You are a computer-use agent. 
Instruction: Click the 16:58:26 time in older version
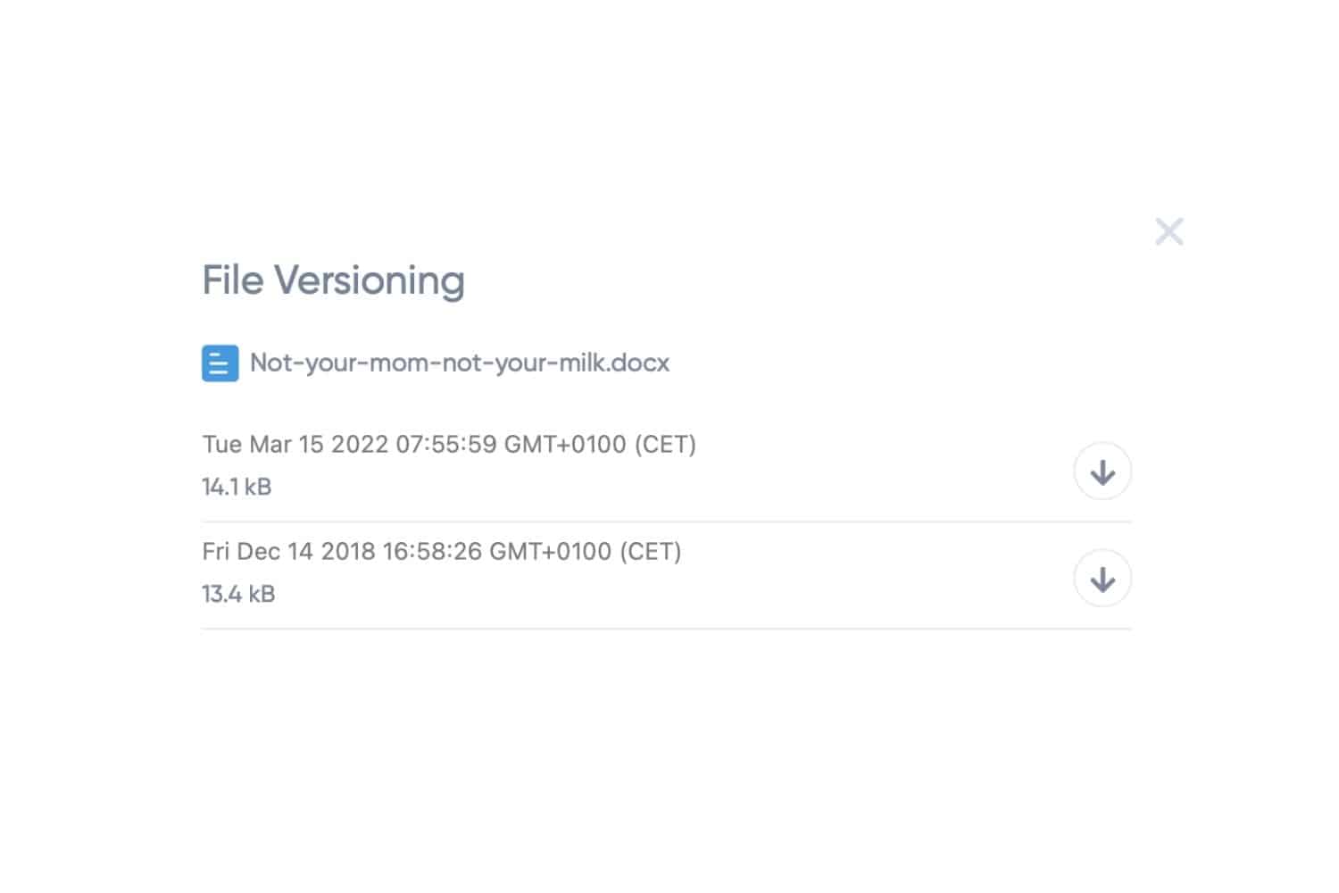point(432,551)
